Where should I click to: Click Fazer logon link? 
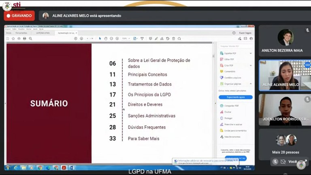(x=245, y=33)
